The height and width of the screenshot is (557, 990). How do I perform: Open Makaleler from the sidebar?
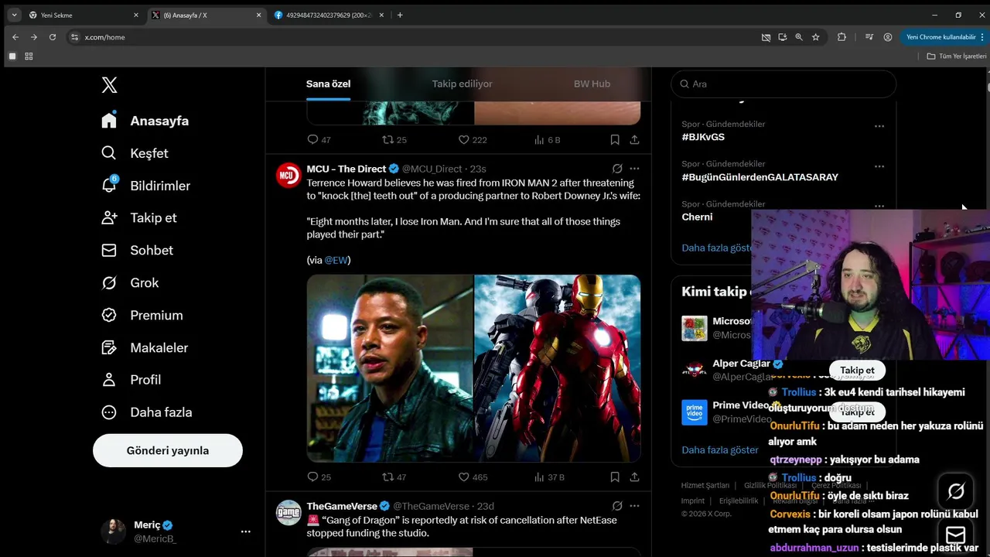145,347
